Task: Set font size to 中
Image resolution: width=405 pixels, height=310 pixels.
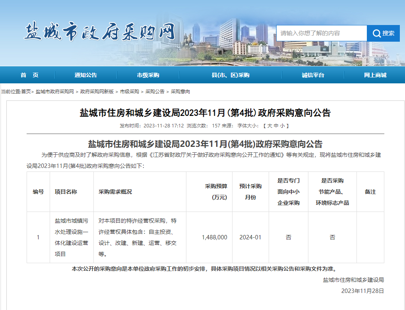Action: pos(276,126)
